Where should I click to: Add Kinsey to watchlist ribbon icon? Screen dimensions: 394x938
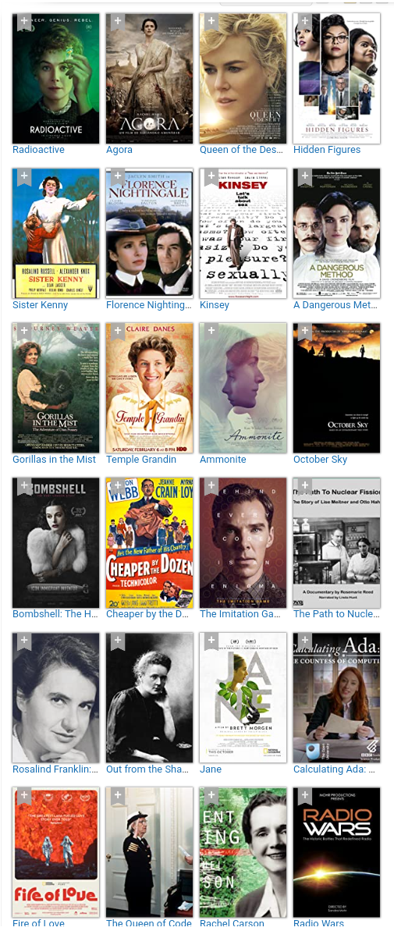point(211,177)
